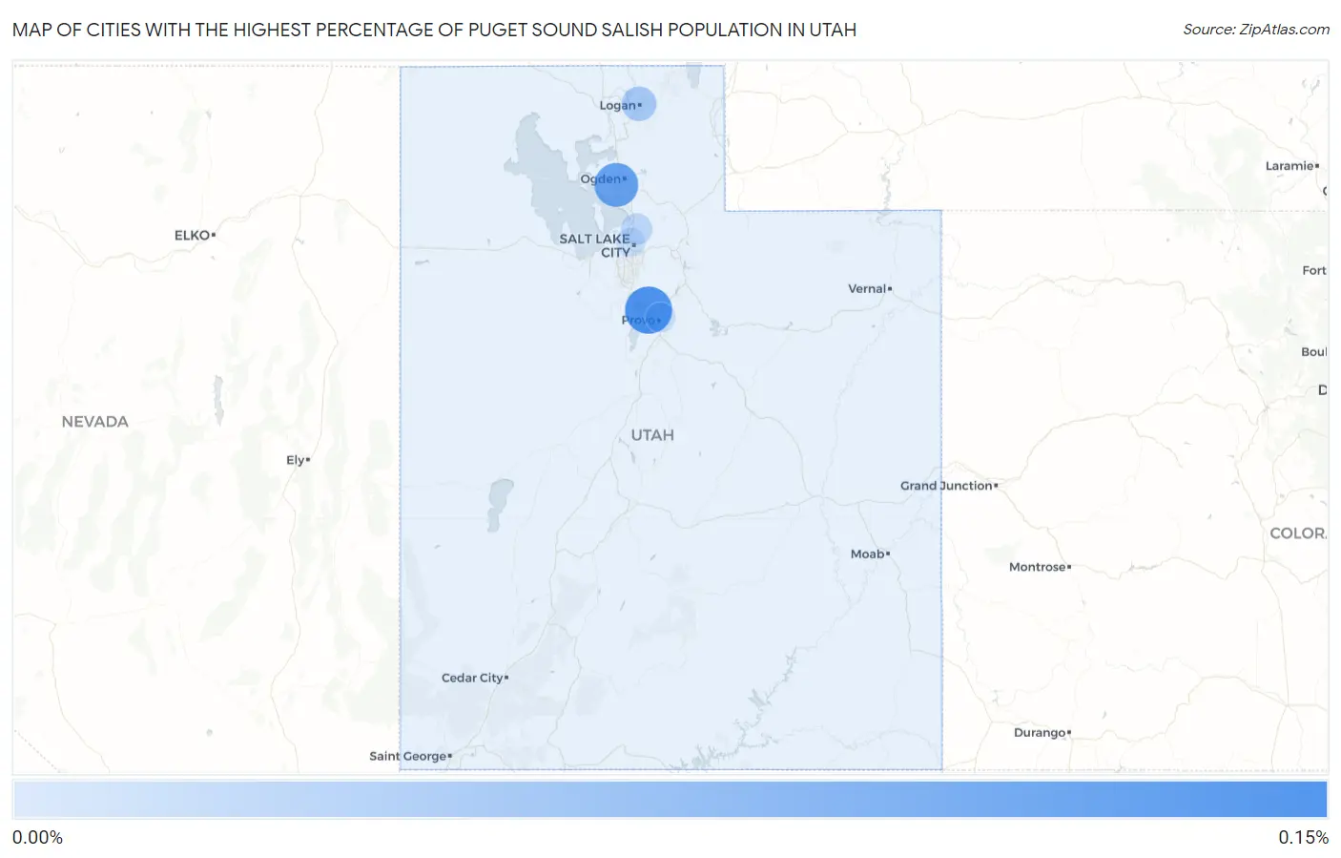Click the percentage color gradient legend bar
The width and height of the screenshot is (1341, 858).
coord(670,799)
